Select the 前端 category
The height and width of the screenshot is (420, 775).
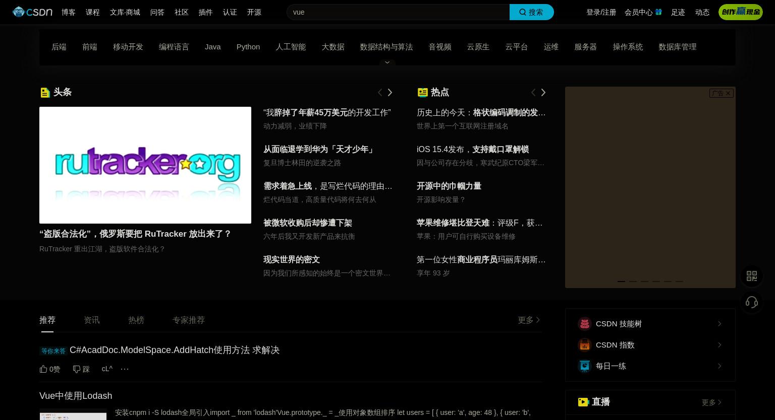tap(90, 47)
